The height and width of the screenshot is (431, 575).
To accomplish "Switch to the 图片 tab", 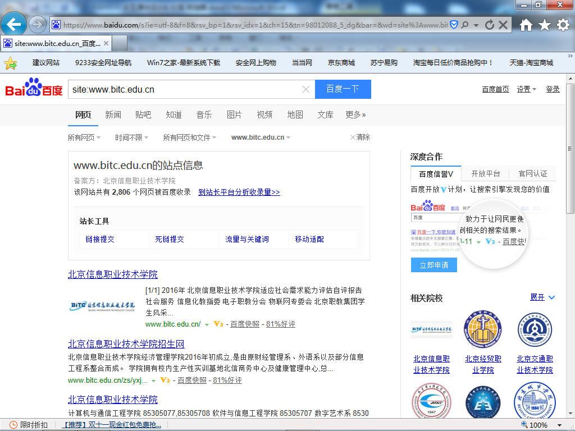I will 234,114.
